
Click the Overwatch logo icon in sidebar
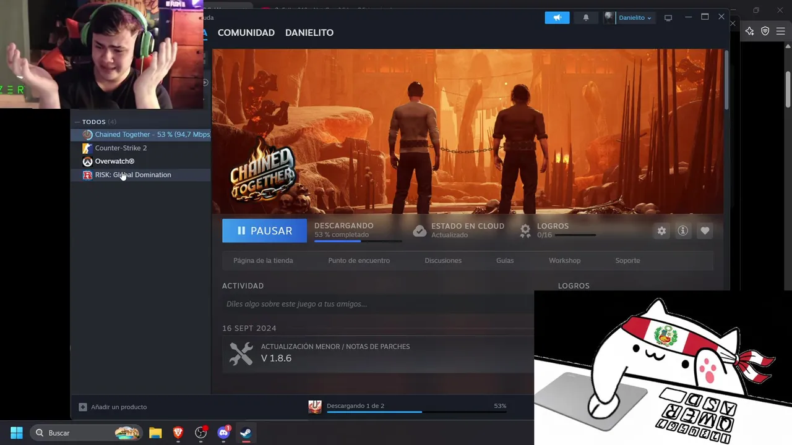pos(87,161)
